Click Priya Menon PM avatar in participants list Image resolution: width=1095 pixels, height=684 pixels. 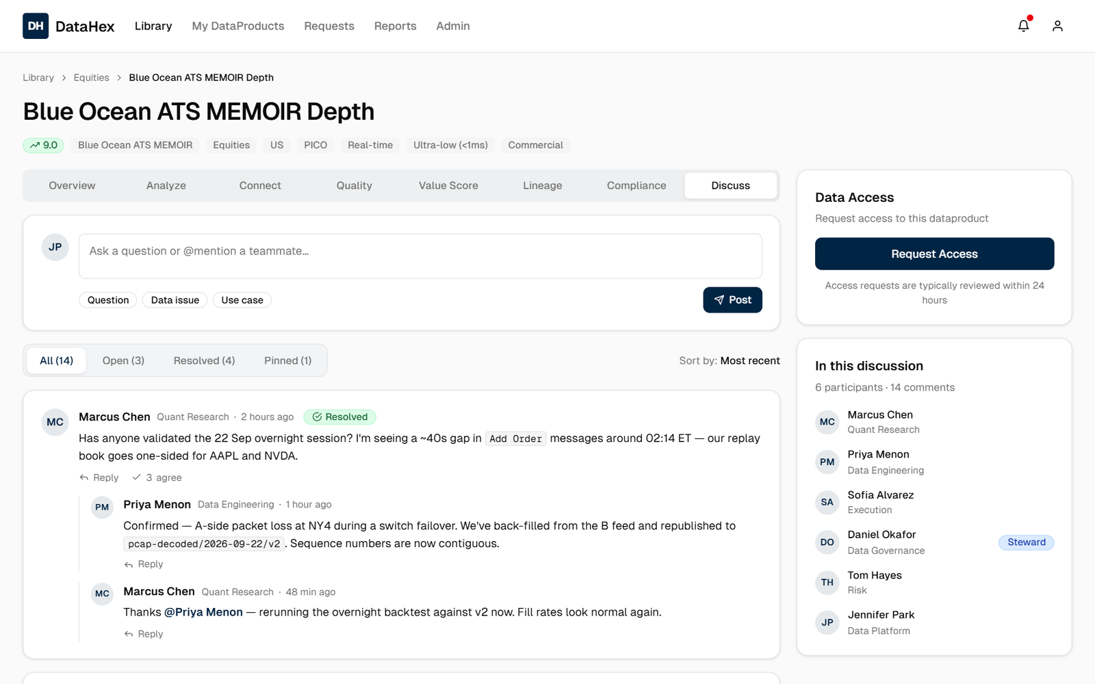827,462
